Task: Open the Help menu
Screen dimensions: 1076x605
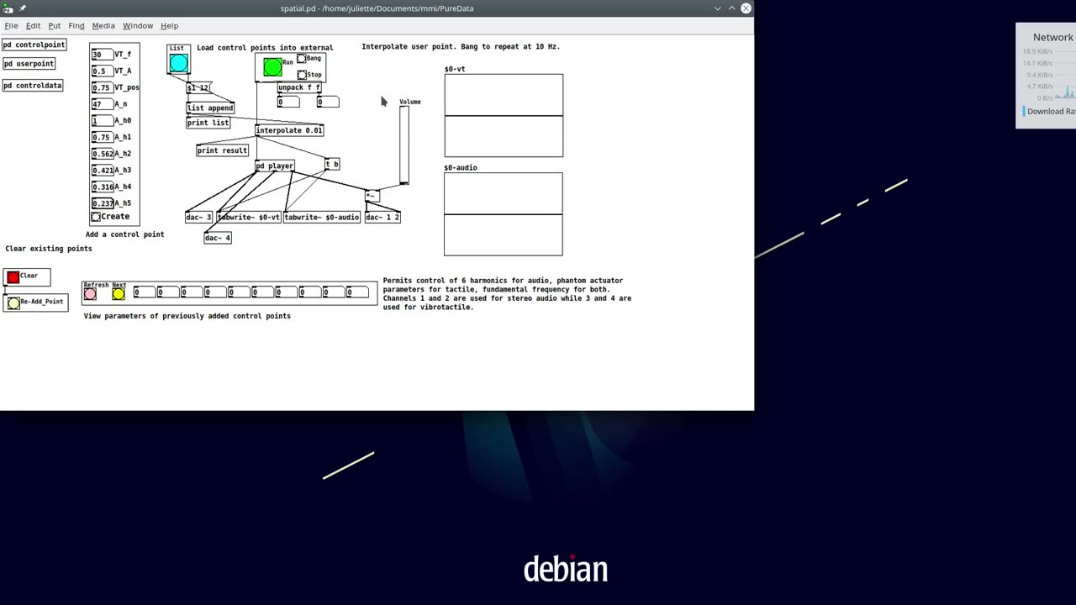Action: coord(169,26)
